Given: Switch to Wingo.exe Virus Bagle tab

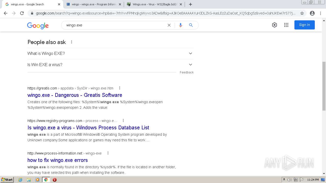Looking at the screenshot, I should [x=155, y=4].
